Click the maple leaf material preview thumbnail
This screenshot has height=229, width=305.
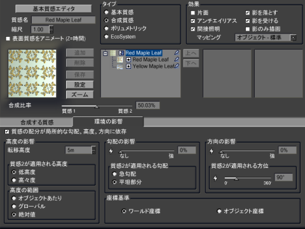click(x=32, y=73)
